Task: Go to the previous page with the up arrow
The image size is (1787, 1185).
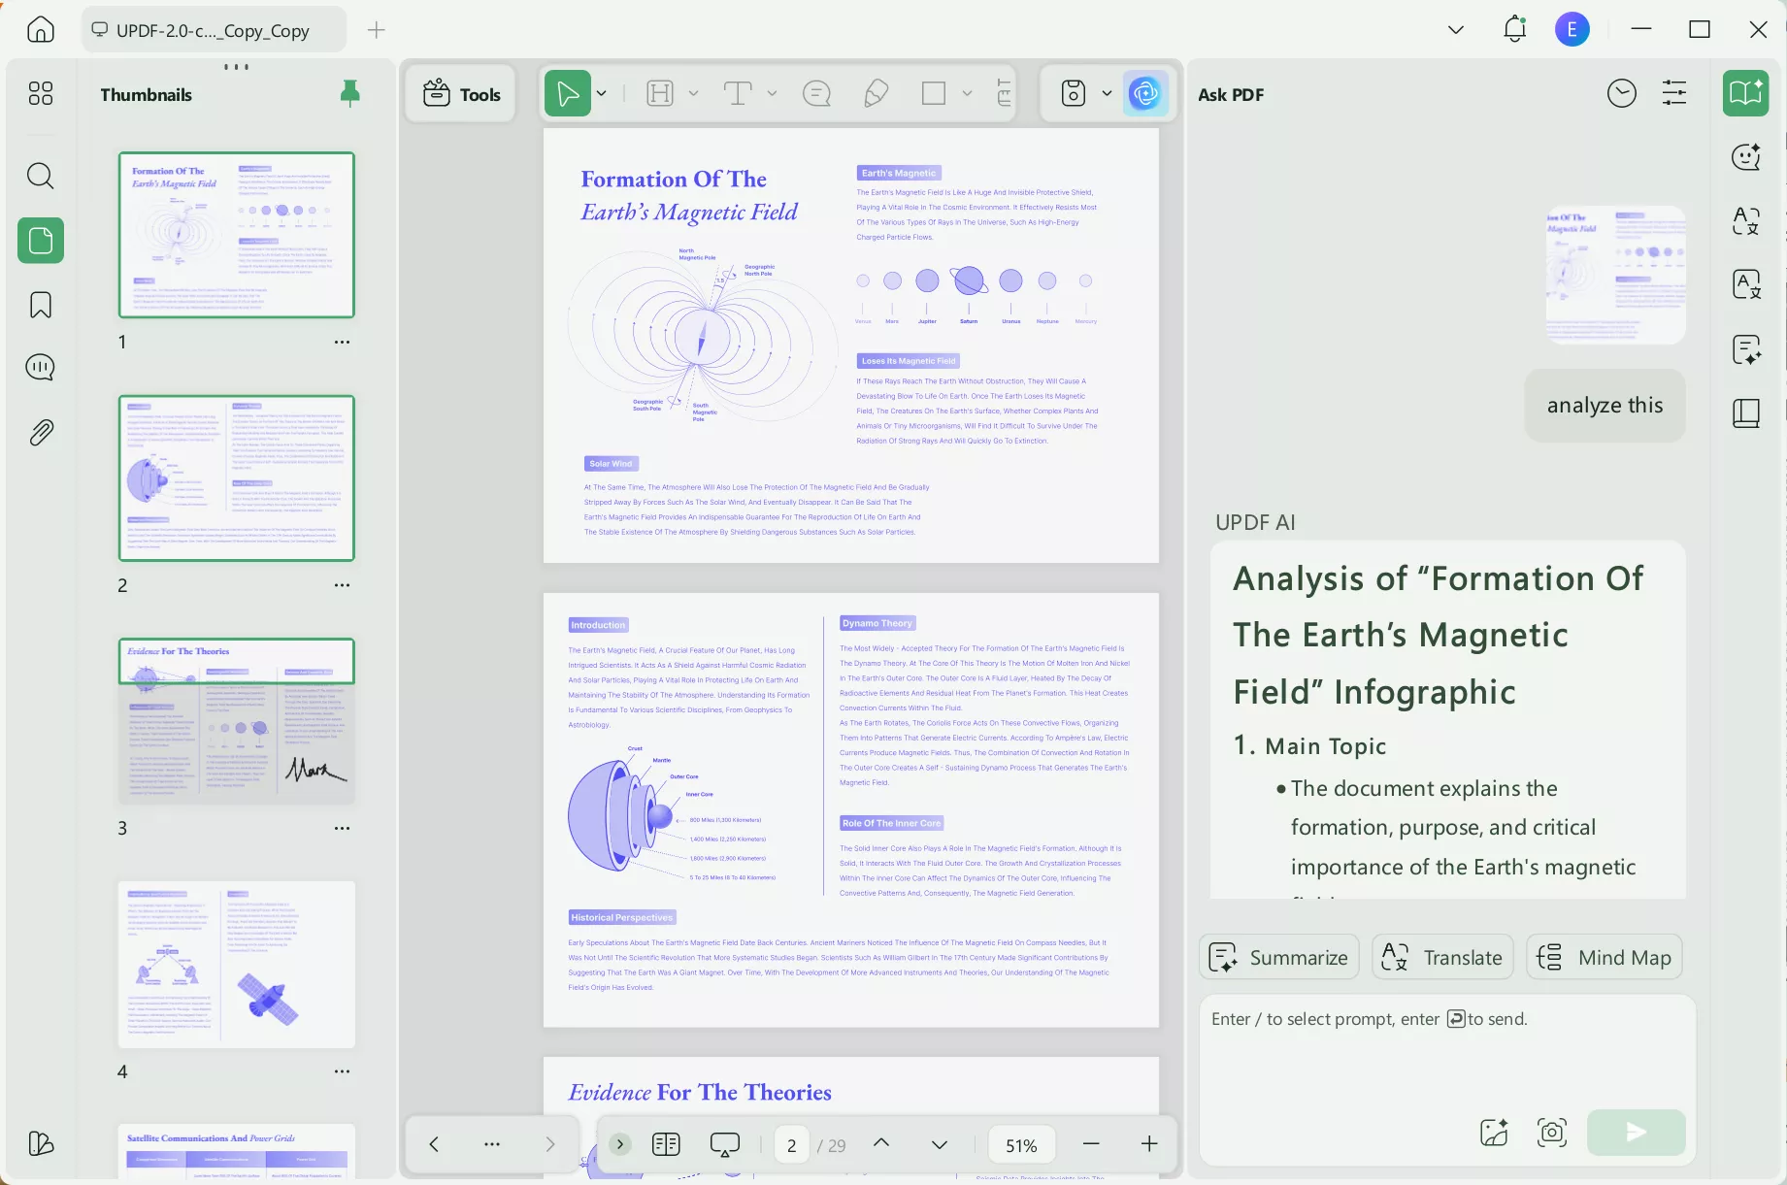Action: [x=881, y=1143]
